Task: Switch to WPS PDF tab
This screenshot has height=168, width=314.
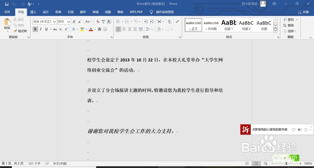Action: pyautogui.click(x=136, y=12)
